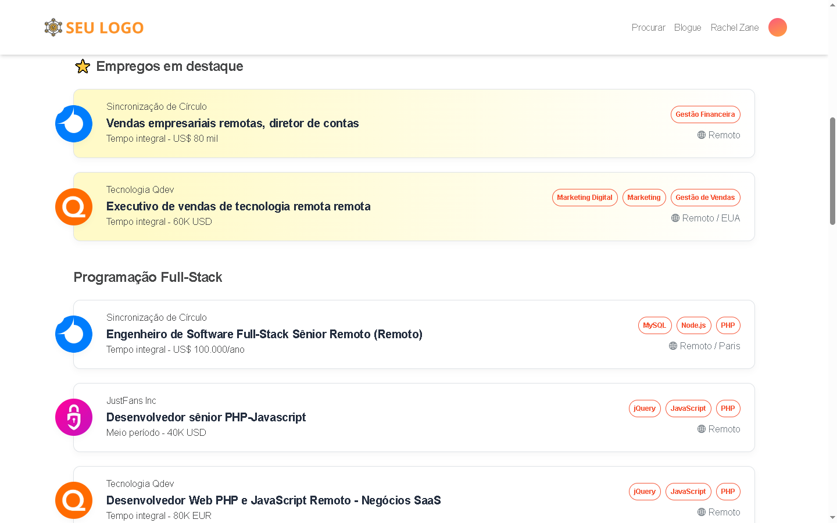837x523 pixels.
Task: Click the scrollbar down arrow
Action: [832, 517]
